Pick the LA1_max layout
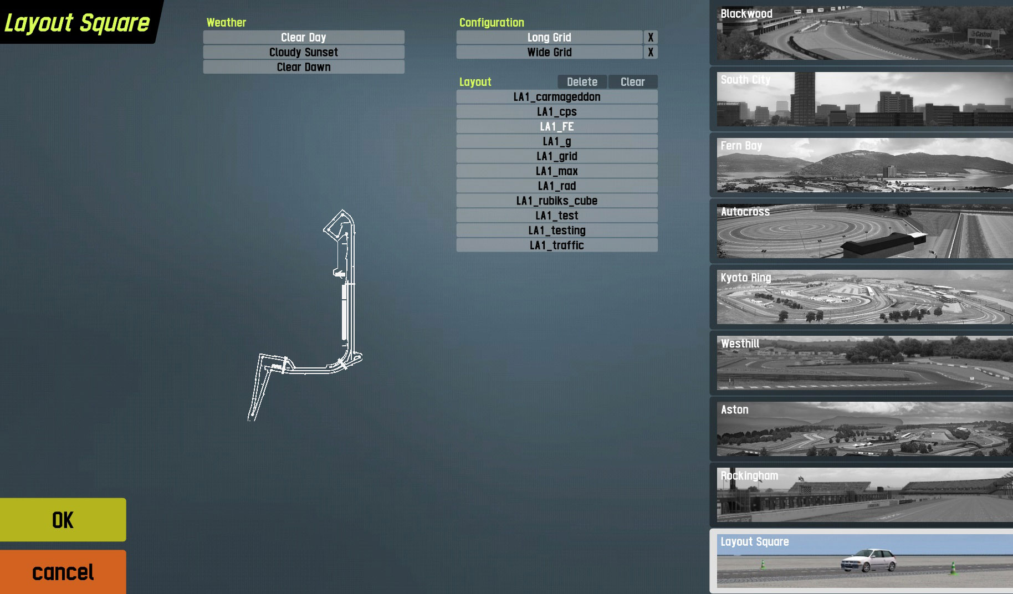 click(x=557, y=171)
